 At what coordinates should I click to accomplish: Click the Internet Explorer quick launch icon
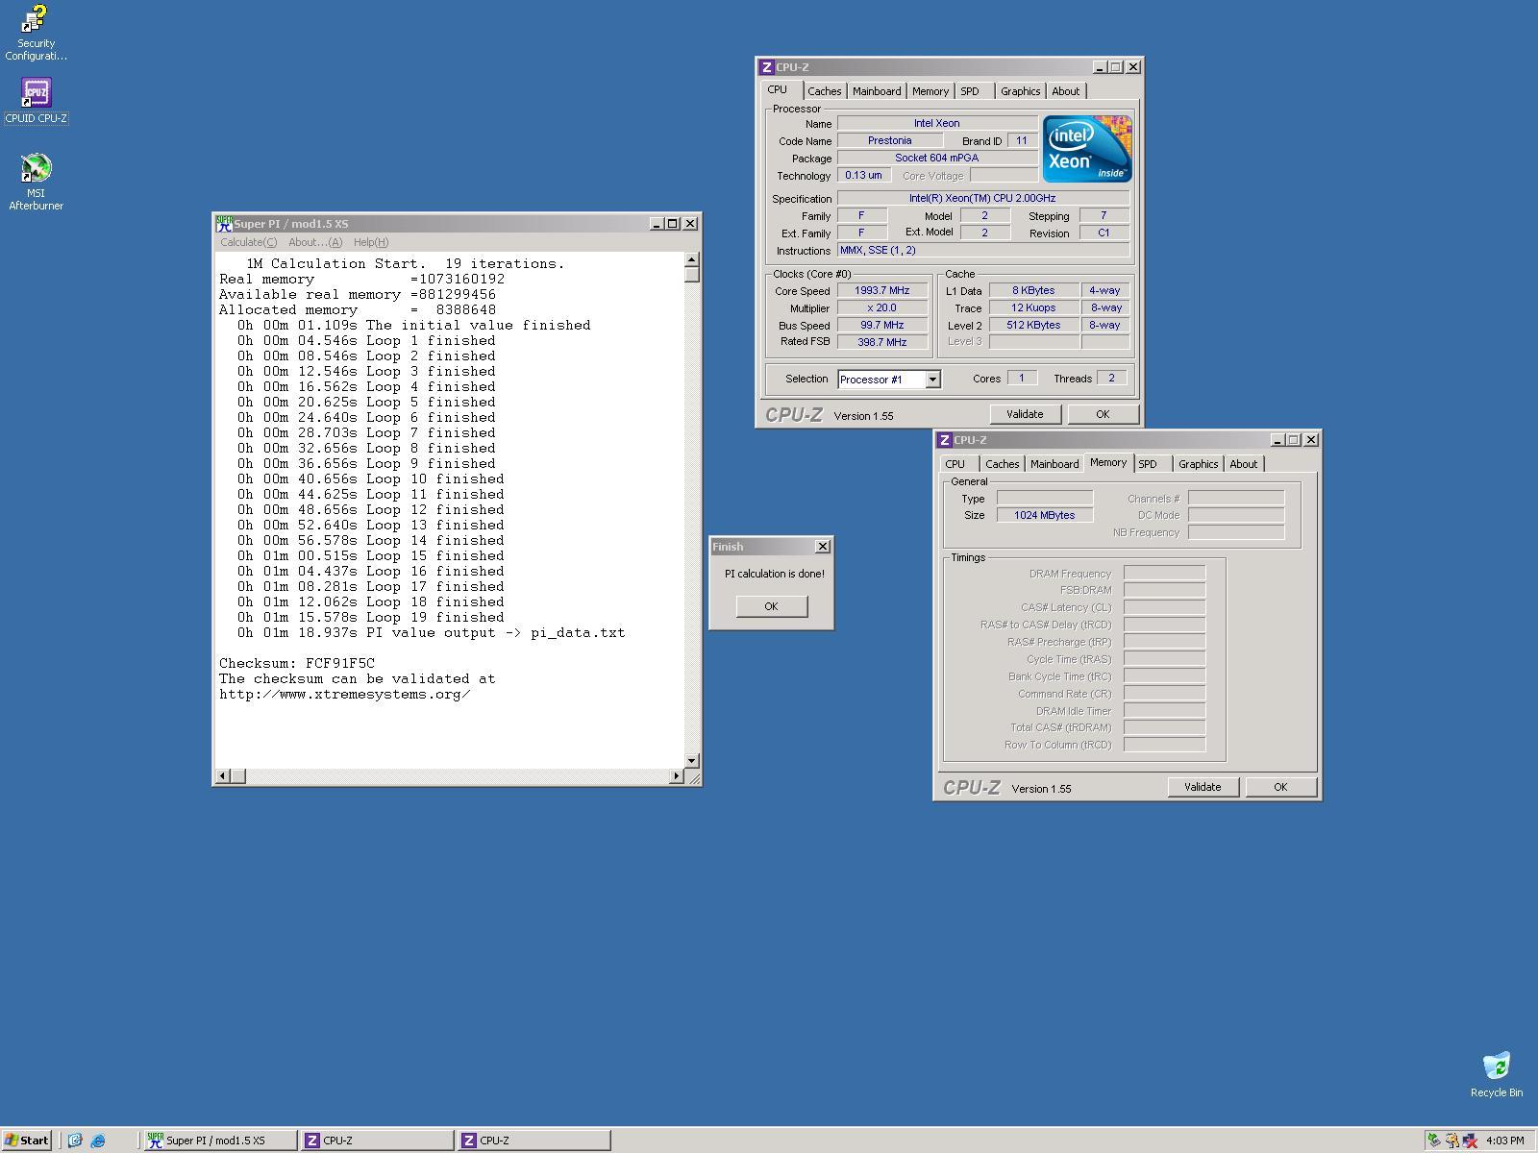97,1141
